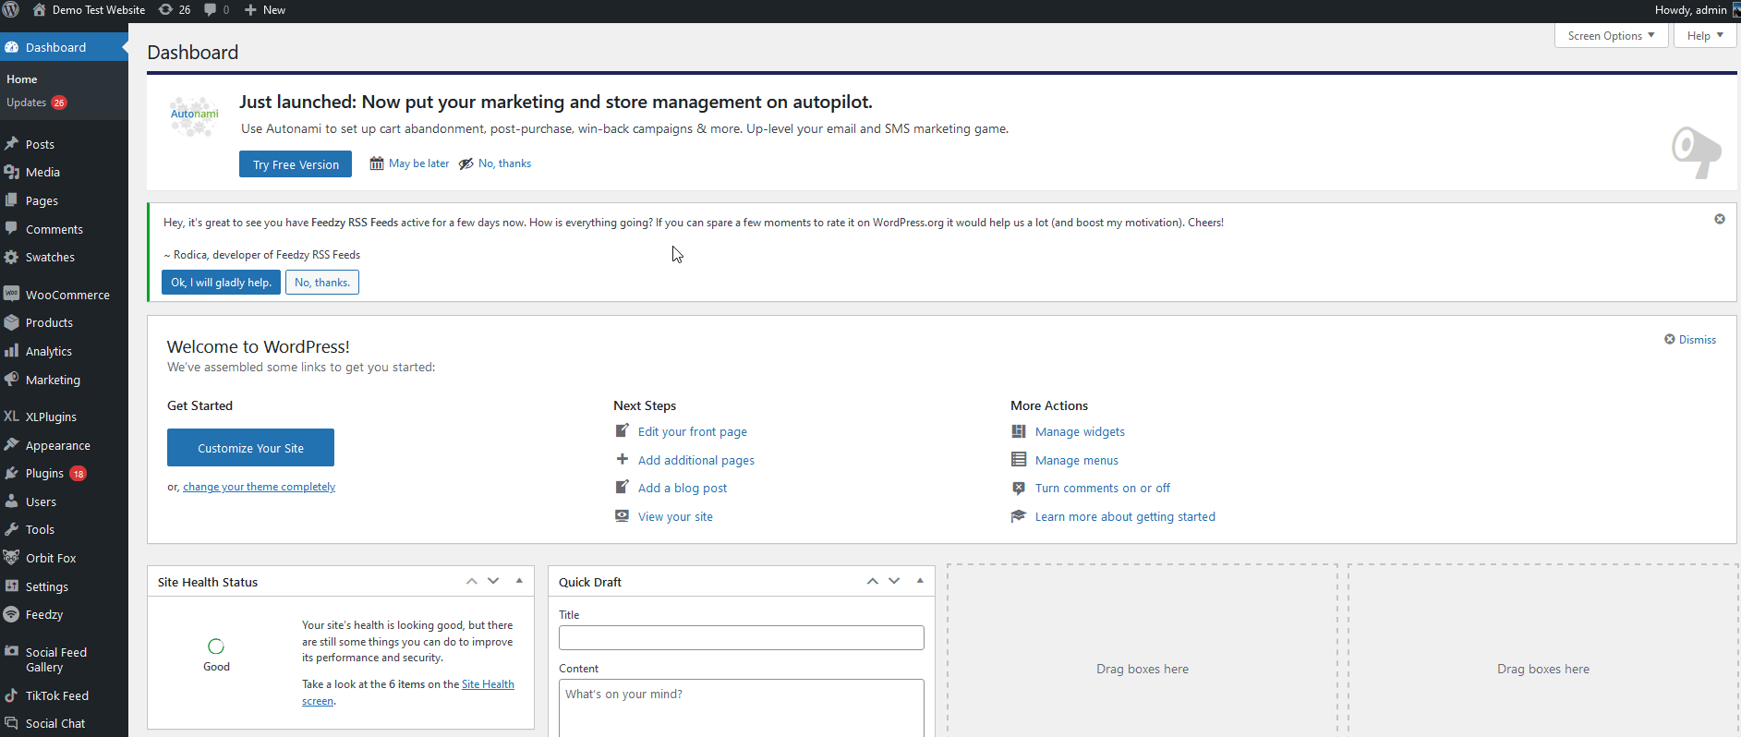Move Site Health Status box up
Screen dimensions: 1741x737
471,581
